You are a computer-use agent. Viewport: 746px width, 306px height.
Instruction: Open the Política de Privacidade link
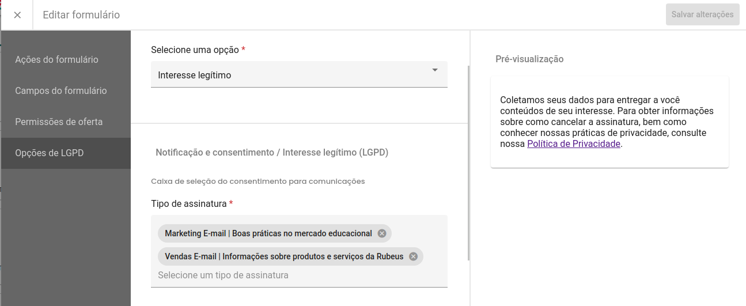(x=574, y=144)
